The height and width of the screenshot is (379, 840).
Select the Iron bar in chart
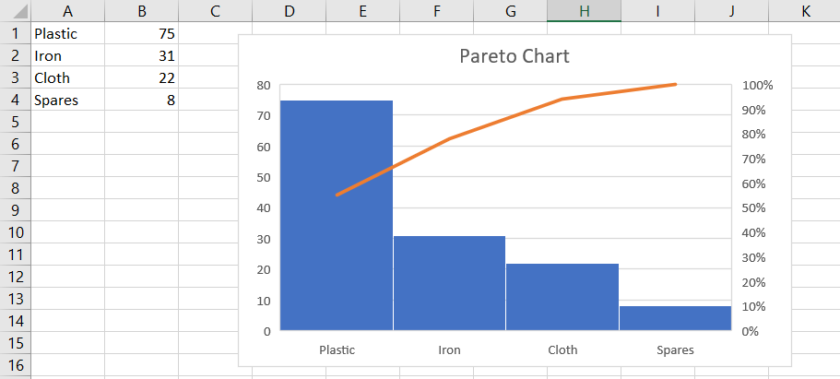point(449,283)
